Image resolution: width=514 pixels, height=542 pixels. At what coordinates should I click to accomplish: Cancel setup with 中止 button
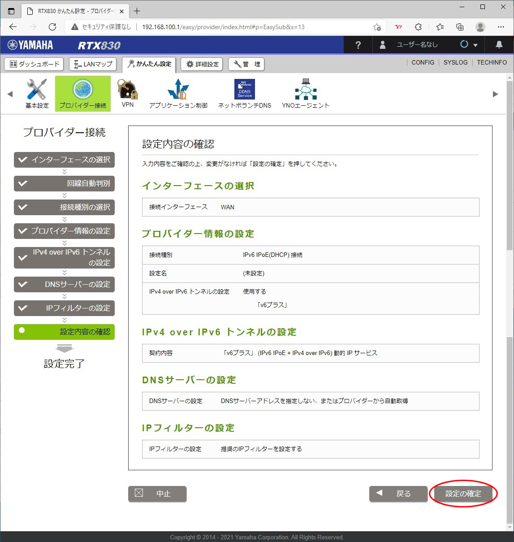157,494
